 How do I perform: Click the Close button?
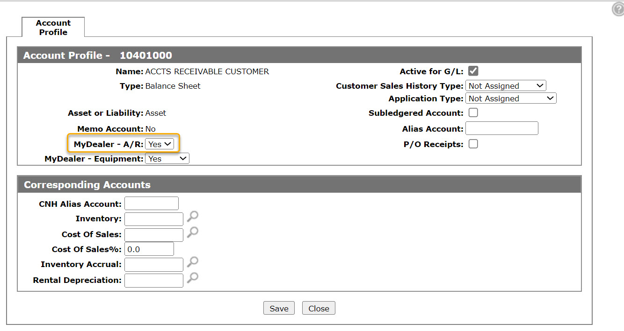[x=319, y=309]
